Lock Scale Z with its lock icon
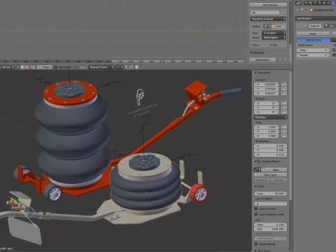 pyautogui.click(x=284, y=136)
